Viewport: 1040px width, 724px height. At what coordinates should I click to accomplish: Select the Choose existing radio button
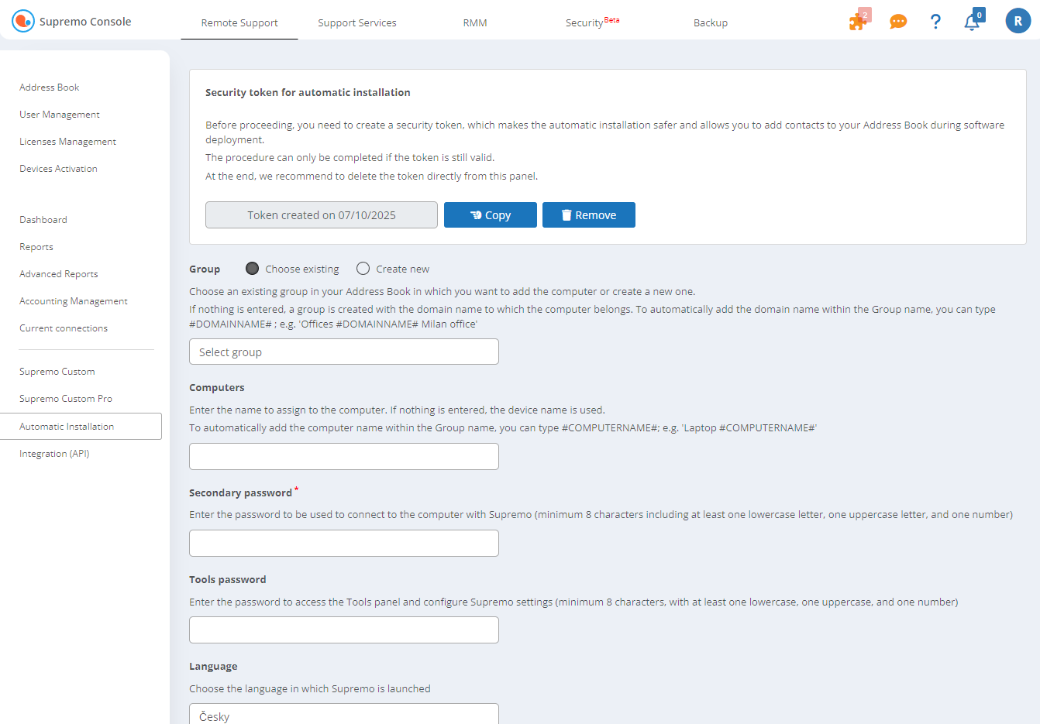point(252,269)
